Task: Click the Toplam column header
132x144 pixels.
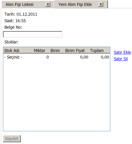Action: 100,51
